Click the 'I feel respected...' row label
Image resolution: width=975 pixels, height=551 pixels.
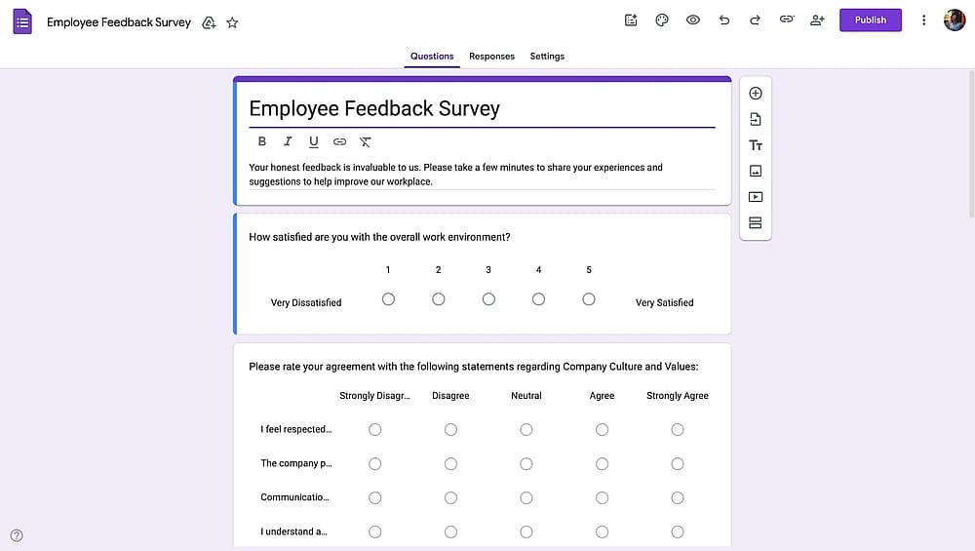pyautogui.click(x=296, y=429)
